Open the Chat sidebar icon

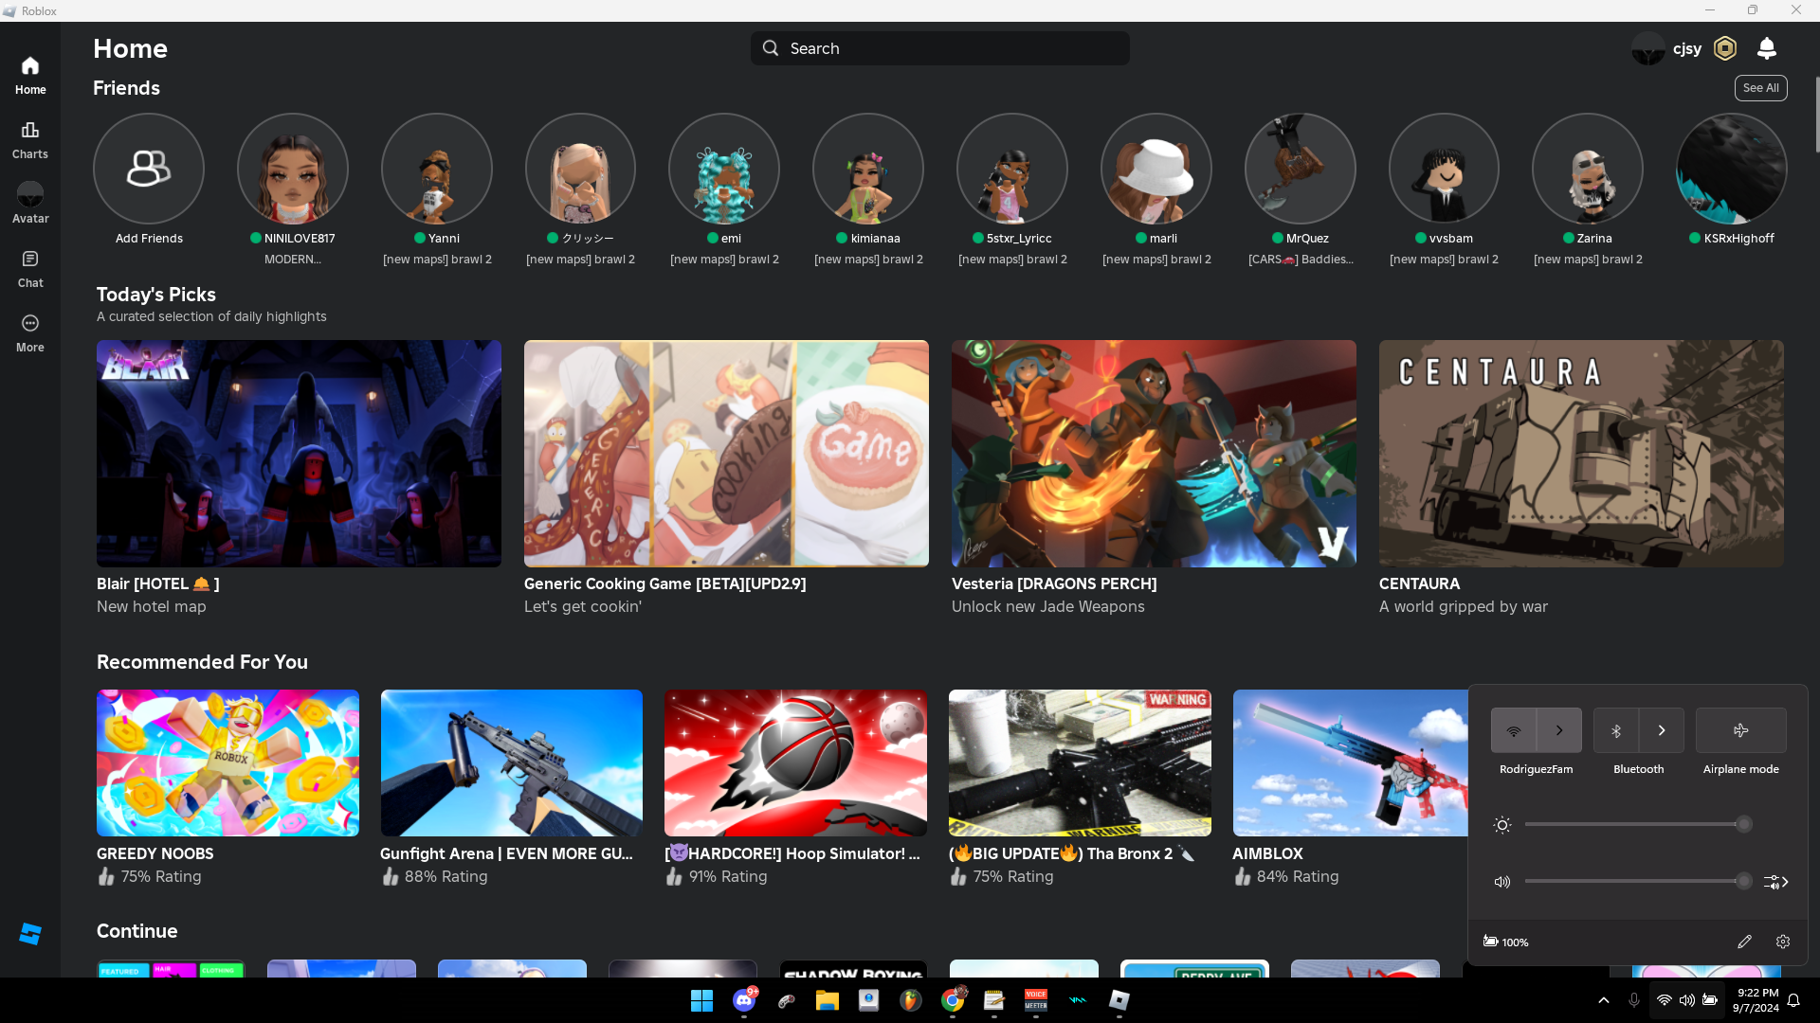click(x=30, y=268)
